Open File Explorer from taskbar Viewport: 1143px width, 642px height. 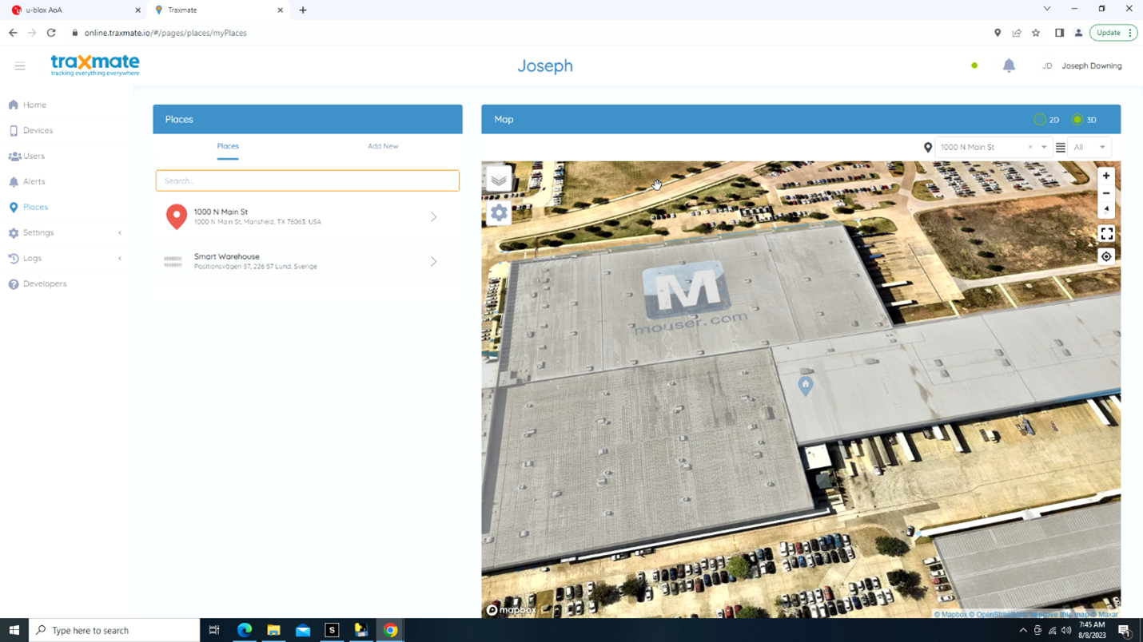(x=273, y=630)
